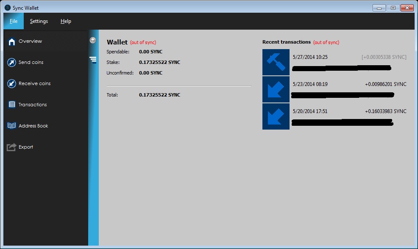Click the amount +0.16033983 SYNC
This screenshot has height=249, width=418.
[x=386, y=111]
